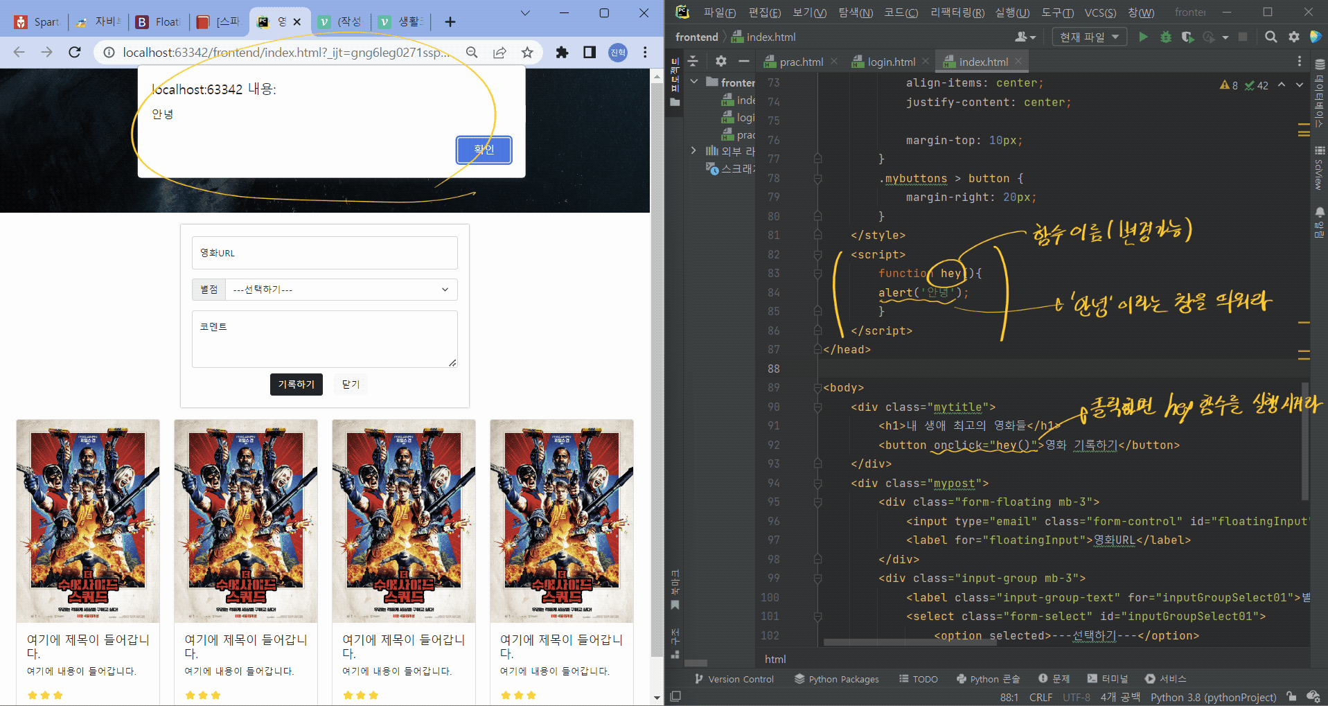
Task: Open new Chrome tab with plus button
Action: point(450,22)
